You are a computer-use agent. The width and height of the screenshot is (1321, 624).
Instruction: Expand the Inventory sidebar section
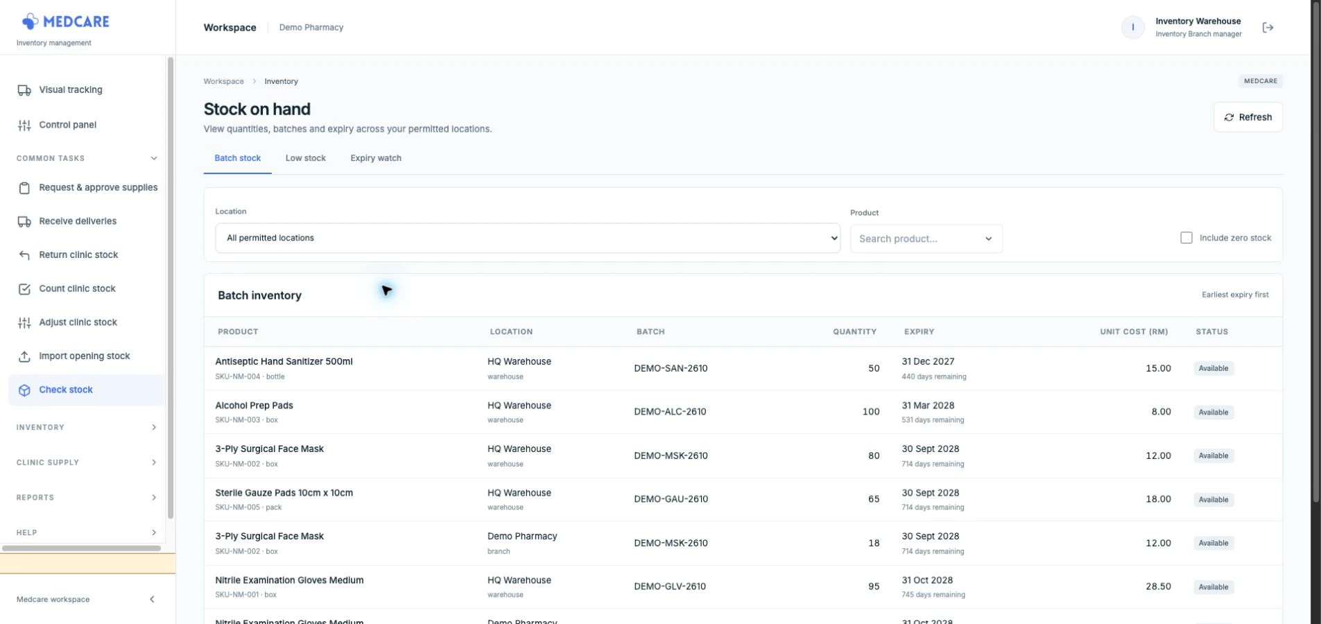point(87,427)
